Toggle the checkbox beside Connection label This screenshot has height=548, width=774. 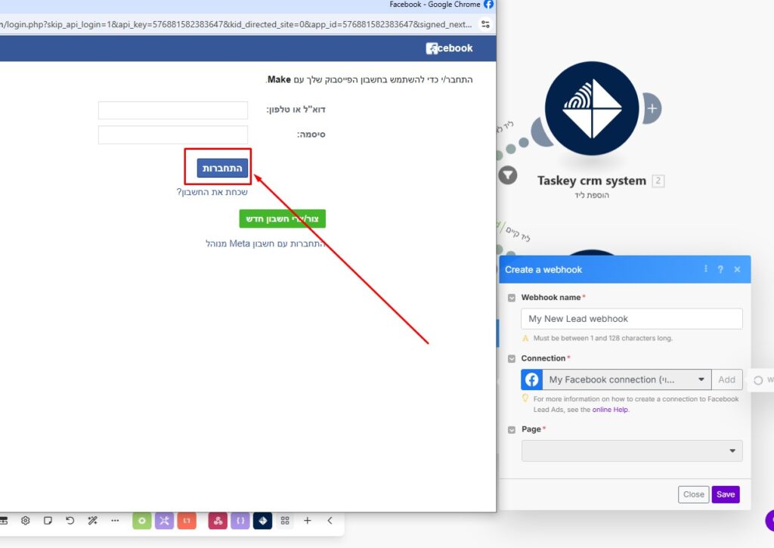click(x=512, y=358)
